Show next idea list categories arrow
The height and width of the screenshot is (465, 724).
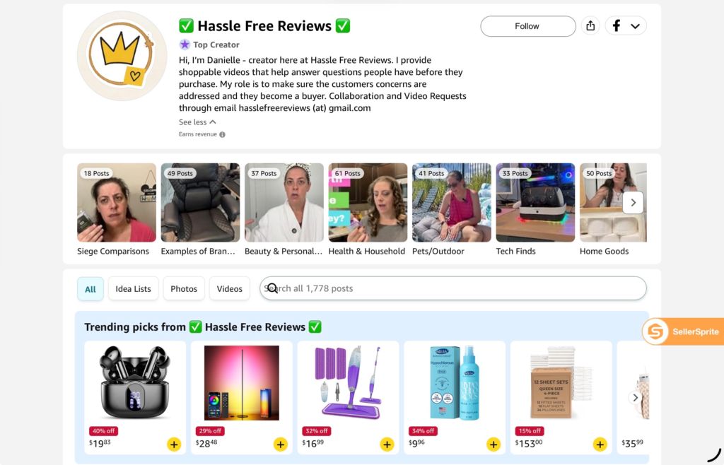(x=633, y=203)
